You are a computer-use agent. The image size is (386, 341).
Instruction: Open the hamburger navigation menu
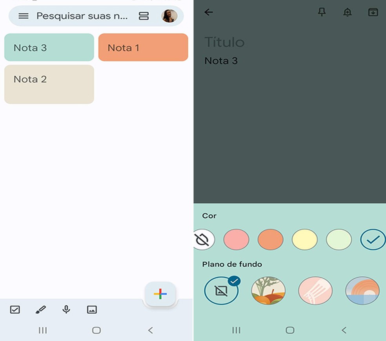(x=24, y=16)
